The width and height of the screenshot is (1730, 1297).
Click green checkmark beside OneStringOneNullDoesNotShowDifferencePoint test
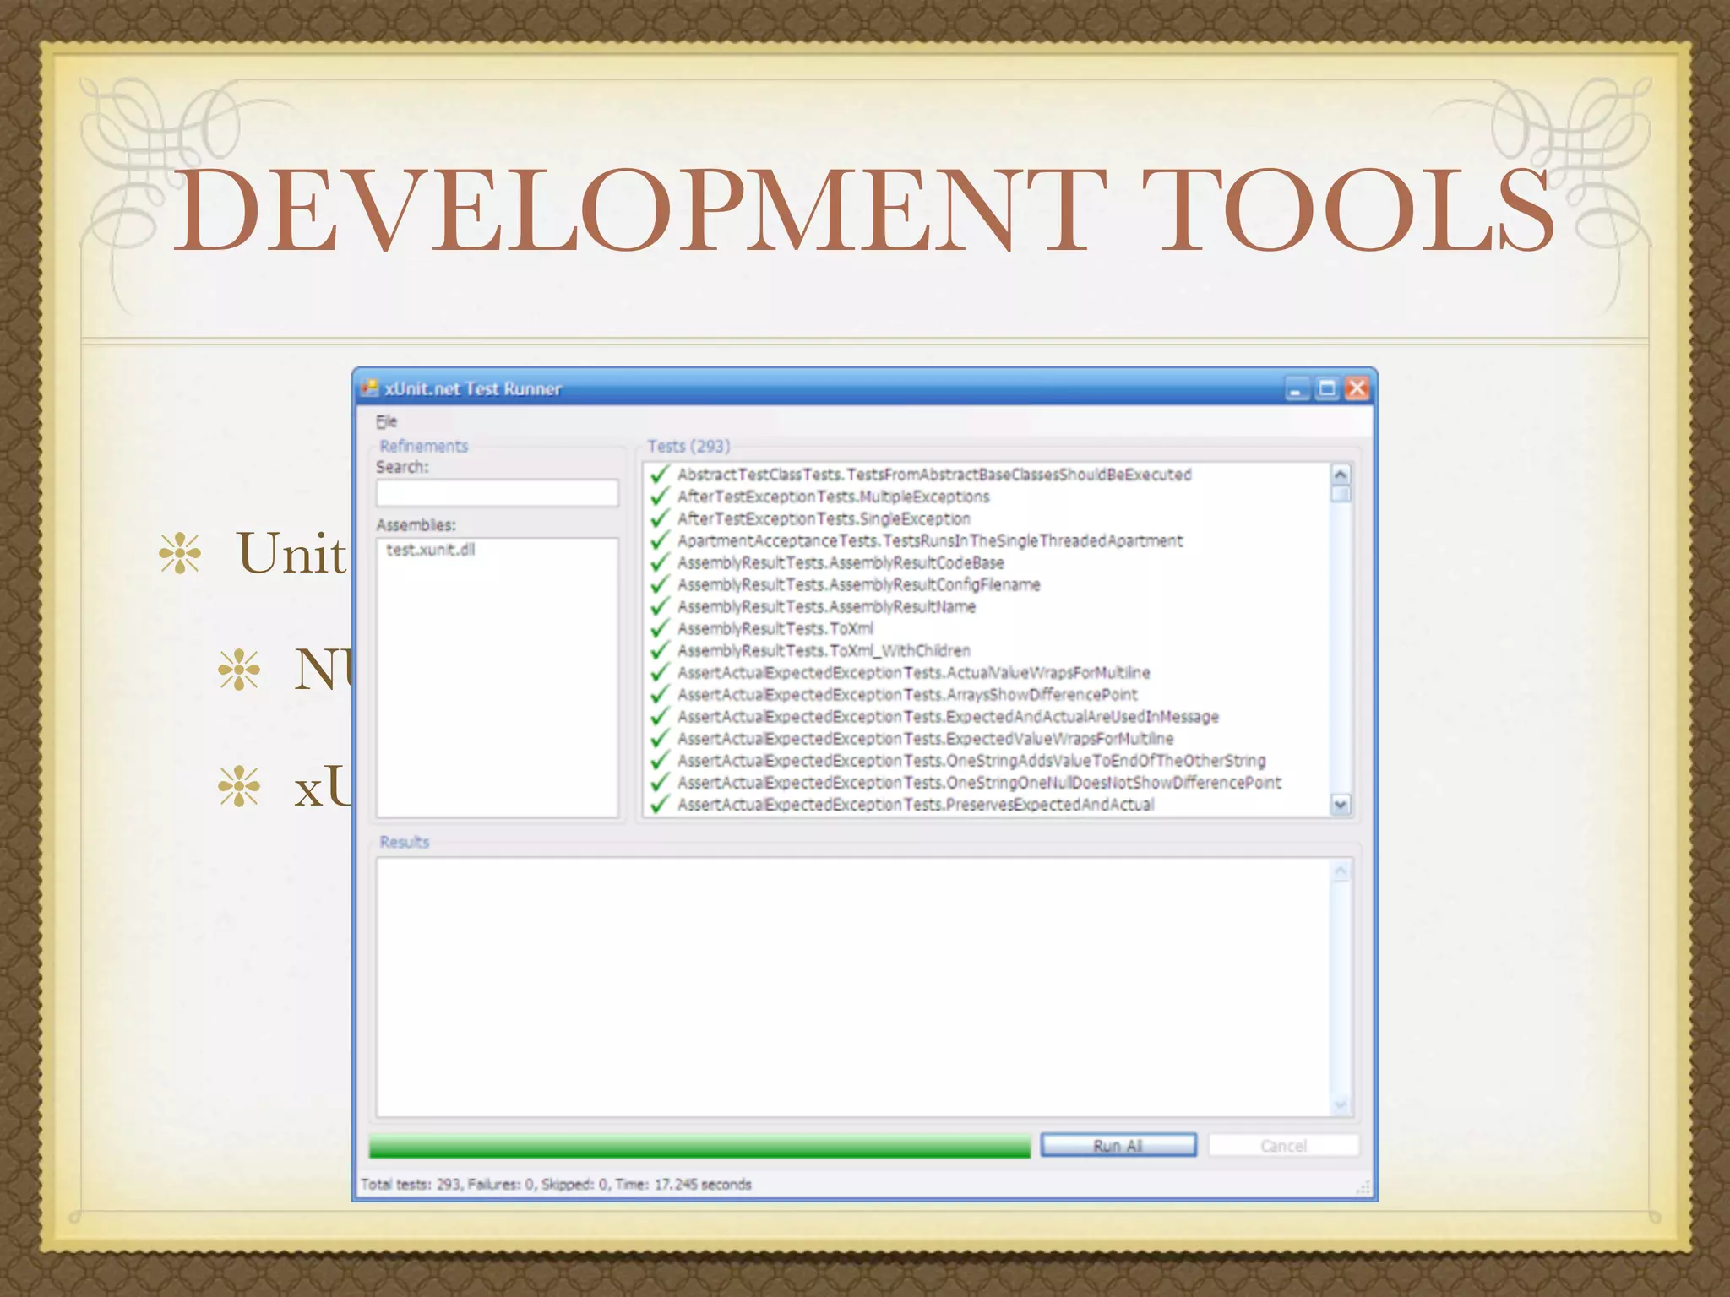(x=660, y=781)
